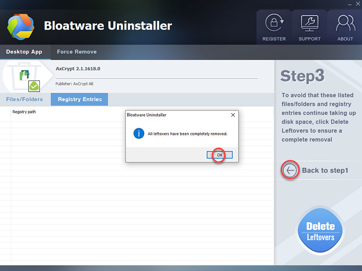Click the Publisher: AxCrypt AB text
Screen dimensions: 362x271
point(74,84)
